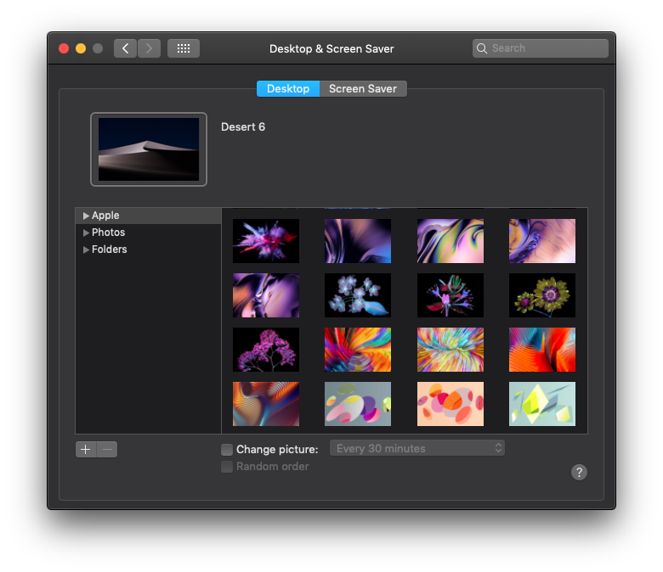663x572 pixels.
Task: Click the minus button to remove folder
Action: point(107,450)
